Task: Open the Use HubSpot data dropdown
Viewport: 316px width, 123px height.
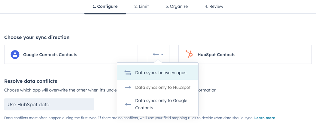Action: pos(49,104)
